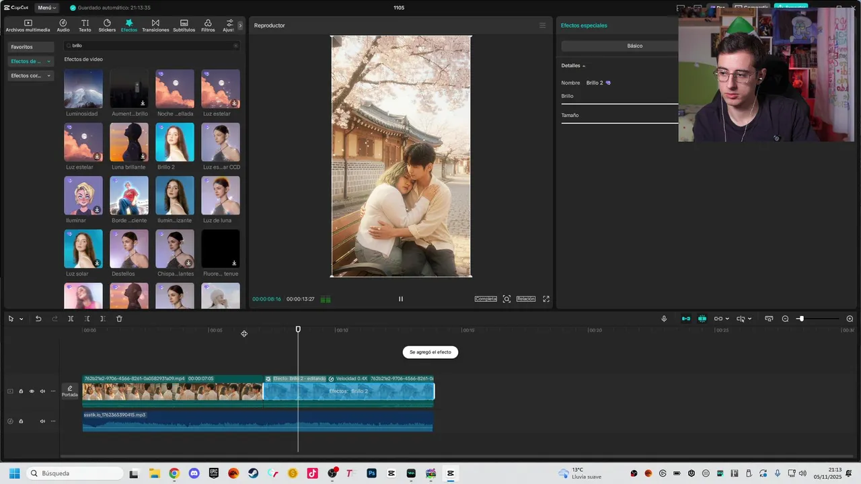
Task: Select the Destellos effect thumbnail
Action: [x=129, y=249]
